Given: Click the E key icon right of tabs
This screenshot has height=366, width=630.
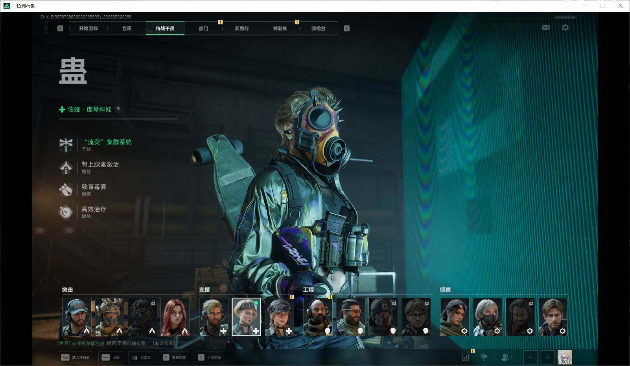Looking at the screenshot, I should coord(346,28).
